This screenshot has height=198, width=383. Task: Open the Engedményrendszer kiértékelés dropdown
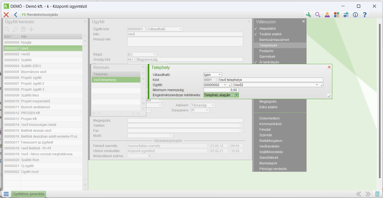click(x=236, y=95)
